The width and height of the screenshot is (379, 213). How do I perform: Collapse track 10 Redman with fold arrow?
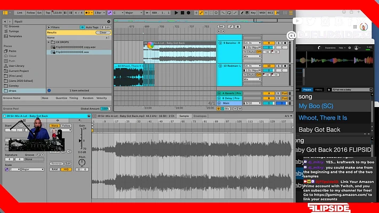pos(220,65)
